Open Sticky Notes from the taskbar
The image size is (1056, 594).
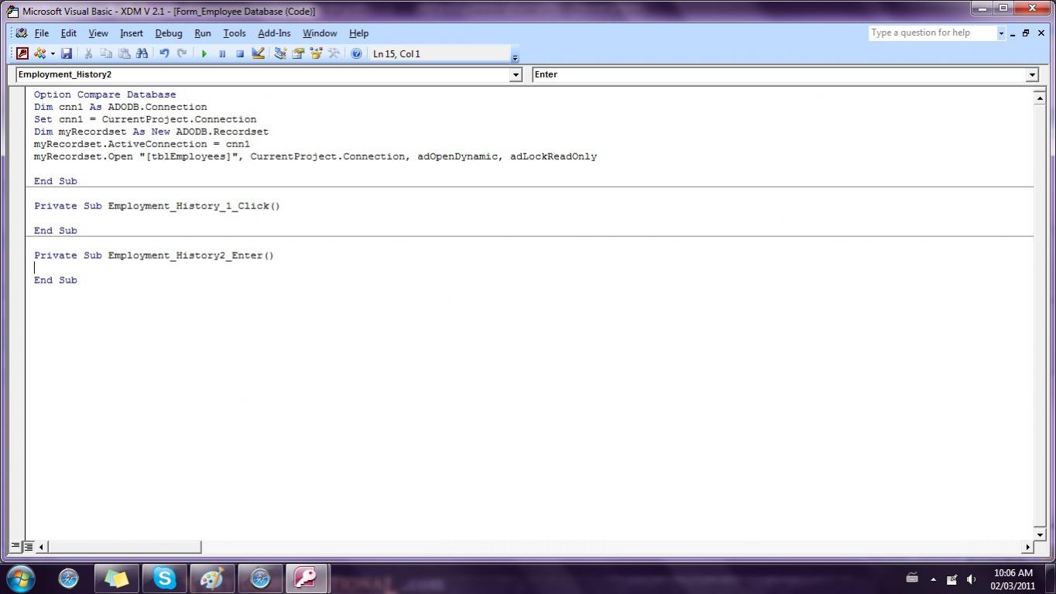pyautogui.click(x=117, y=578)
